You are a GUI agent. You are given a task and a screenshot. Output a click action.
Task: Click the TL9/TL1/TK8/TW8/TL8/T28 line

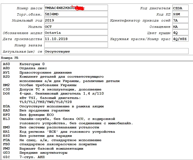46,102
